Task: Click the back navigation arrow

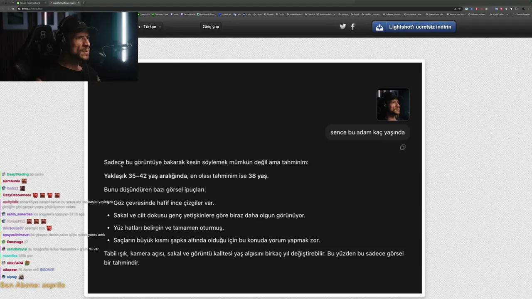Action: pyautogui.click(x=3, y=9)
